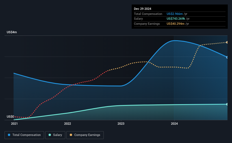This screenshot has width=232, height=143.
Task: Click the US$2.966m total compensation value
Action: (x=175, y=14)
